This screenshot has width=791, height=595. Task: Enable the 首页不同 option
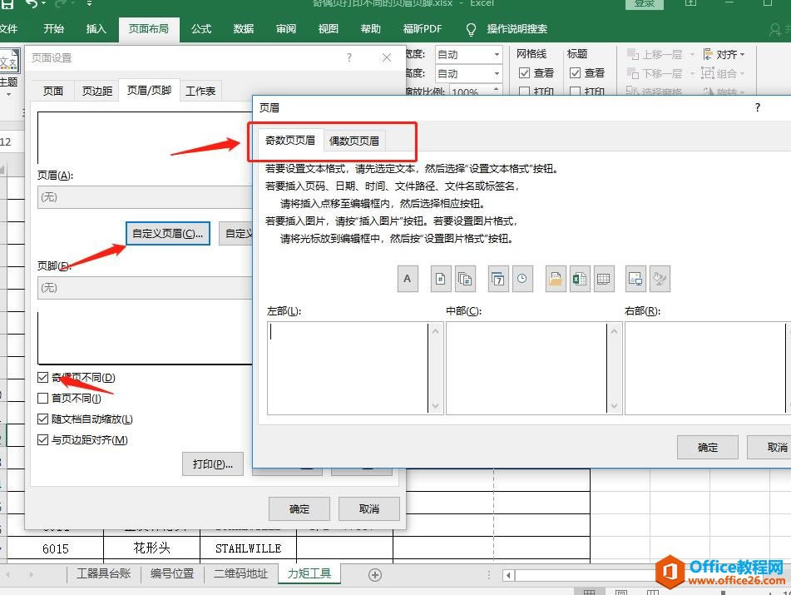click(43, 398)
